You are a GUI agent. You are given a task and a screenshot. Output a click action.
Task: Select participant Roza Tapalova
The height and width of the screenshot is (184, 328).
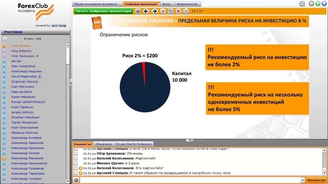[22, 107]
